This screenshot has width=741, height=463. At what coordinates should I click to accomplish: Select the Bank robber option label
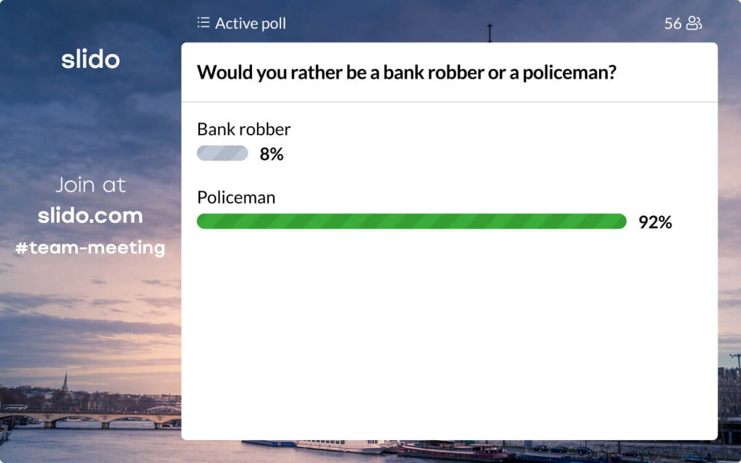[x=243, y=129]
